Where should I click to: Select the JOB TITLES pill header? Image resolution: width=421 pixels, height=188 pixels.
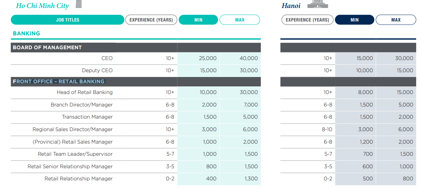67,20
